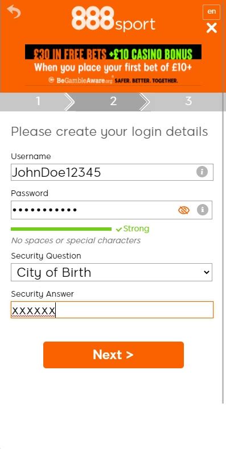The image size is (226, 449).
Task: Open the en language selector
Action: click(211, 12)
